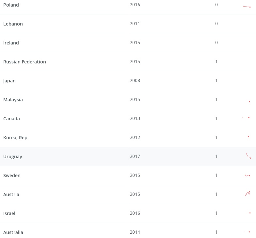Click Korea, Rep. country name
256x238 pixels.
[16, 138]
